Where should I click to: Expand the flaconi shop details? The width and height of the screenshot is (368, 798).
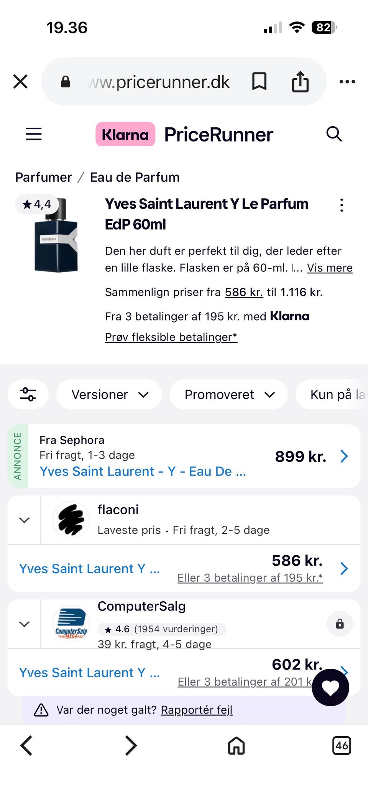[x=24, y=520]
